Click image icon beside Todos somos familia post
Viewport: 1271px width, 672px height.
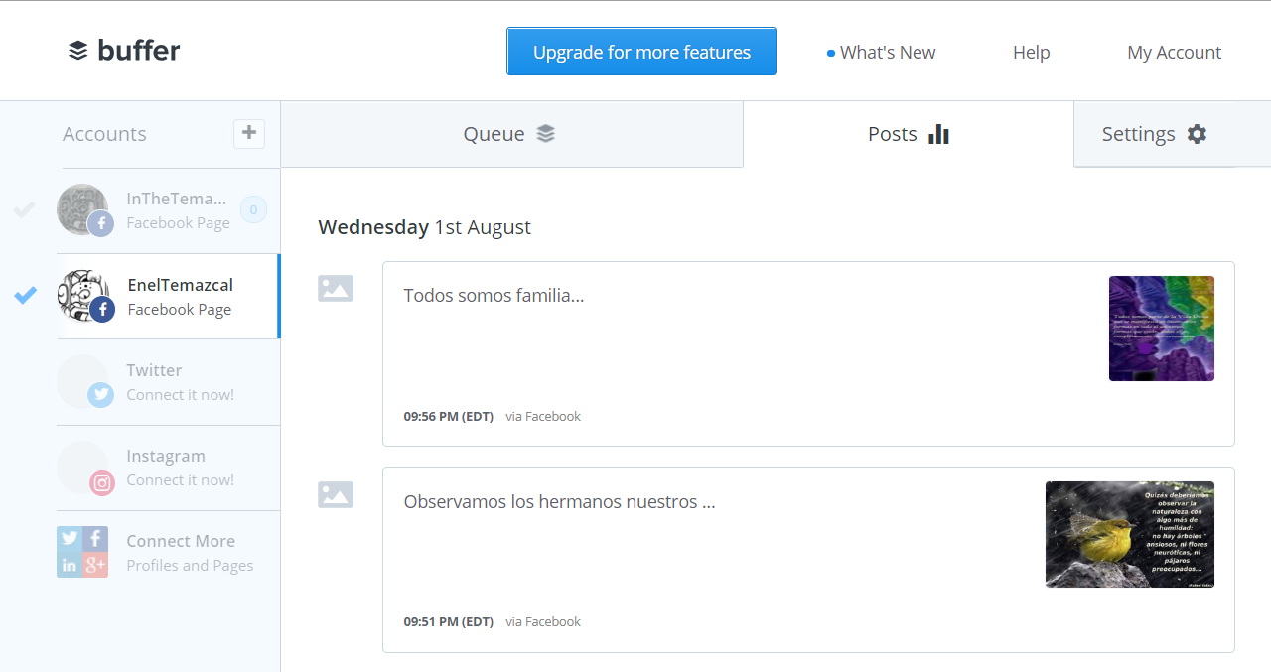point(336,289)
